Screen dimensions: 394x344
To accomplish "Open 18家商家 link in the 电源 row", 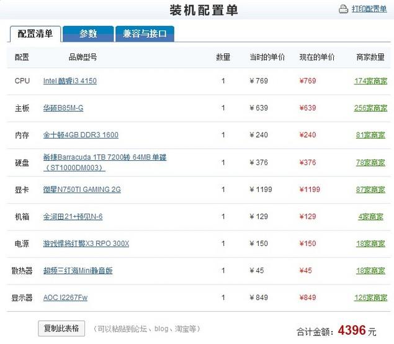I will pyautogui.click(x=370, y=243).
